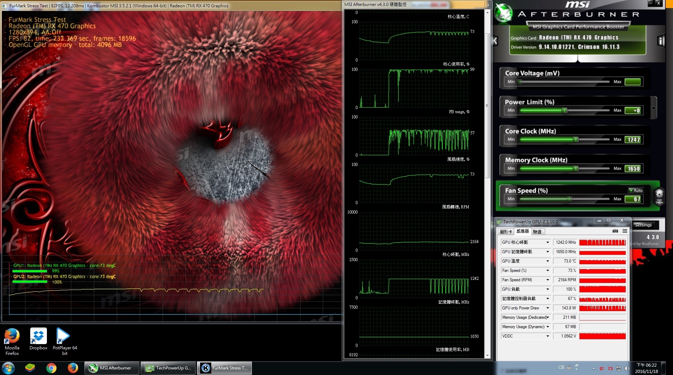Screen dimensions: 673x375
Task: Click the Power Limit value field +0
Action: (633, 110)
